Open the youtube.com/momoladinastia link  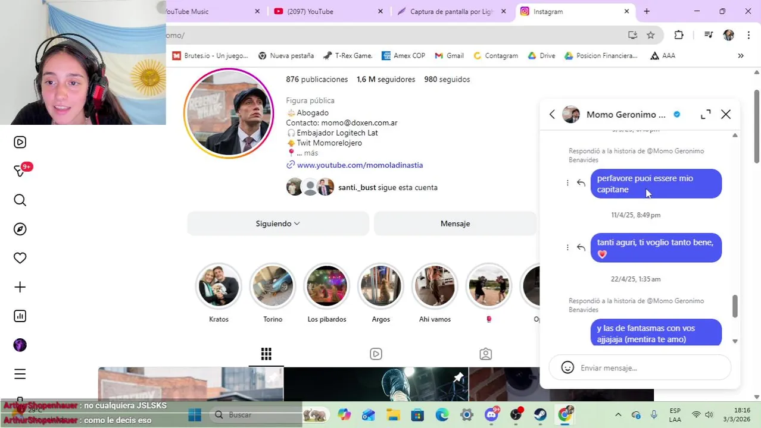pyautogui.click(x=360, y=165)
